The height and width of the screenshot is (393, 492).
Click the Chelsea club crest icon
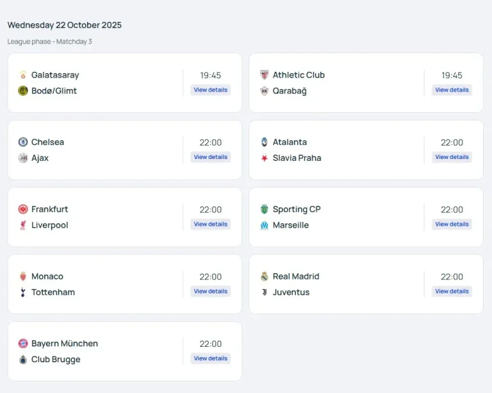23,142
